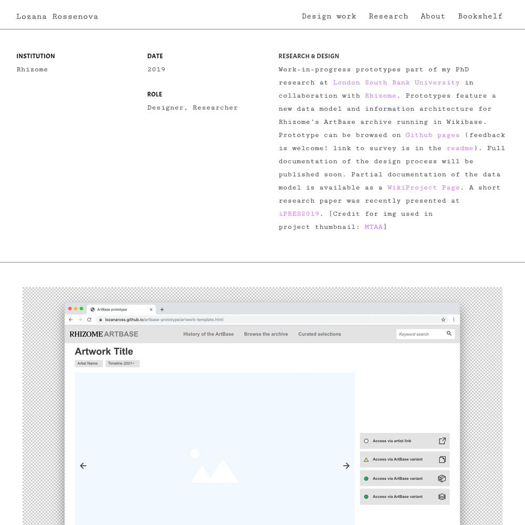This screenshot has width=525, height=525.
Task: Click the Artist Name tag
Action: [88, 363]
